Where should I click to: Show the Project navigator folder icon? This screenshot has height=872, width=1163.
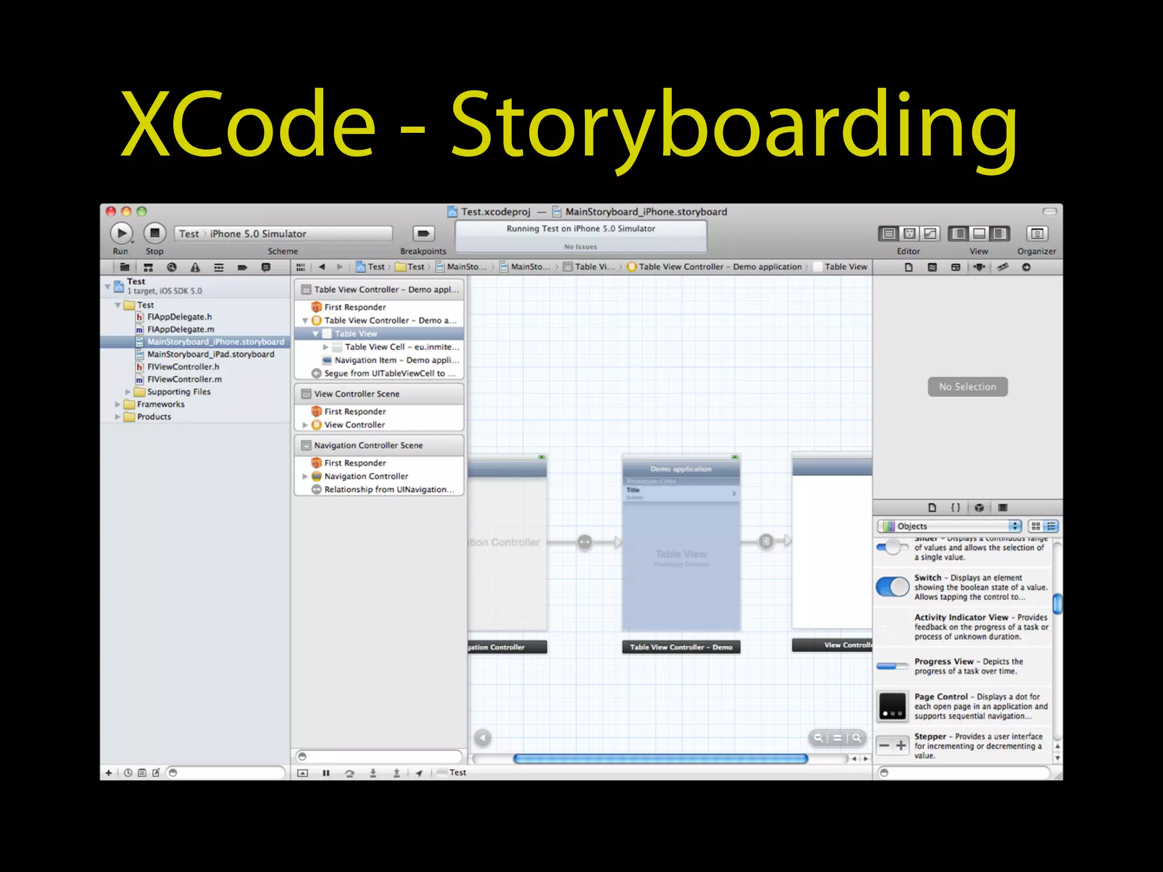[124, 267]
